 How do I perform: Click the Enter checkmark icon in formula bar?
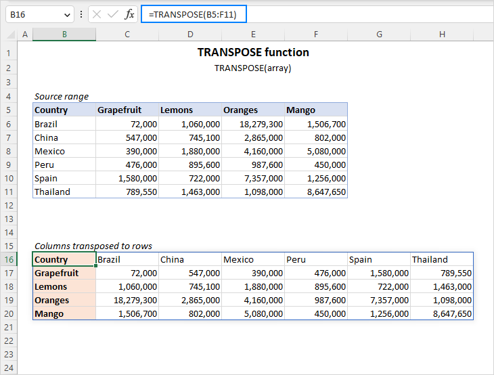(x=113, y=14)
